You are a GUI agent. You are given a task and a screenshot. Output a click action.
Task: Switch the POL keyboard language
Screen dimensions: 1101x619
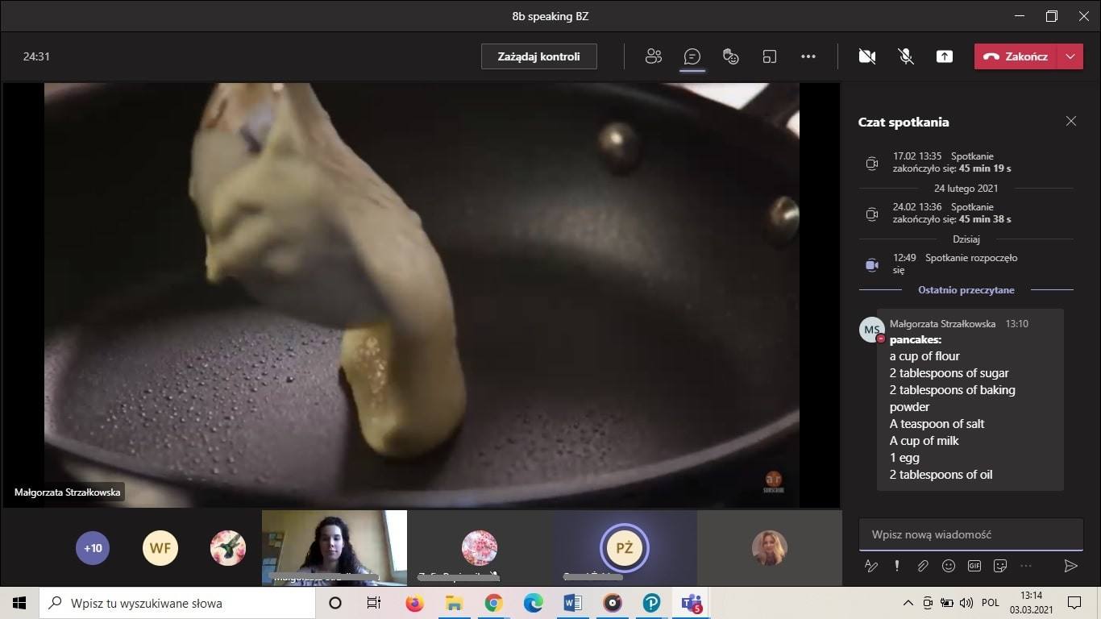[x=991, y=603]
